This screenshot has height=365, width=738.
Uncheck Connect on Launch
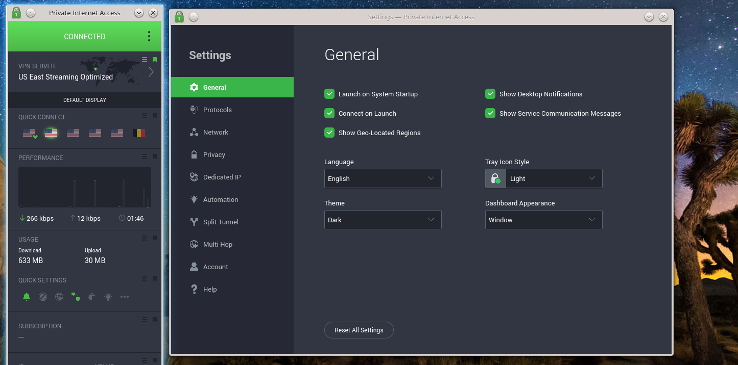coord(329,113)
